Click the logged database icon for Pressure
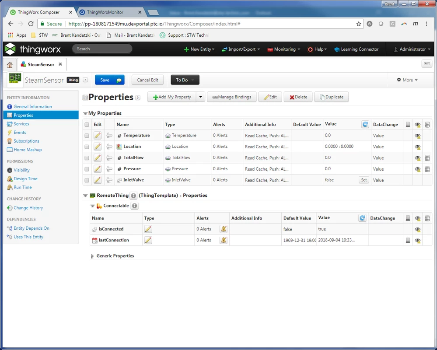437x350 pixels. click(x=427, y=169)
